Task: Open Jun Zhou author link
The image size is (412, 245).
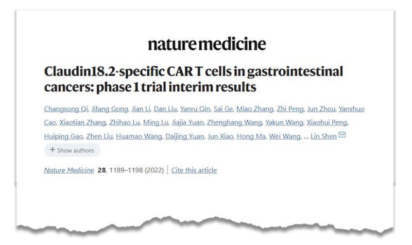Action: click(321, 109)
